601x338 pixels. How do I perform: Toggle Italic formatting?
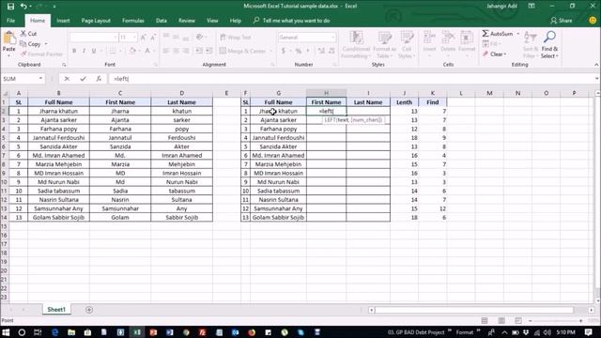tap(84, 51)
